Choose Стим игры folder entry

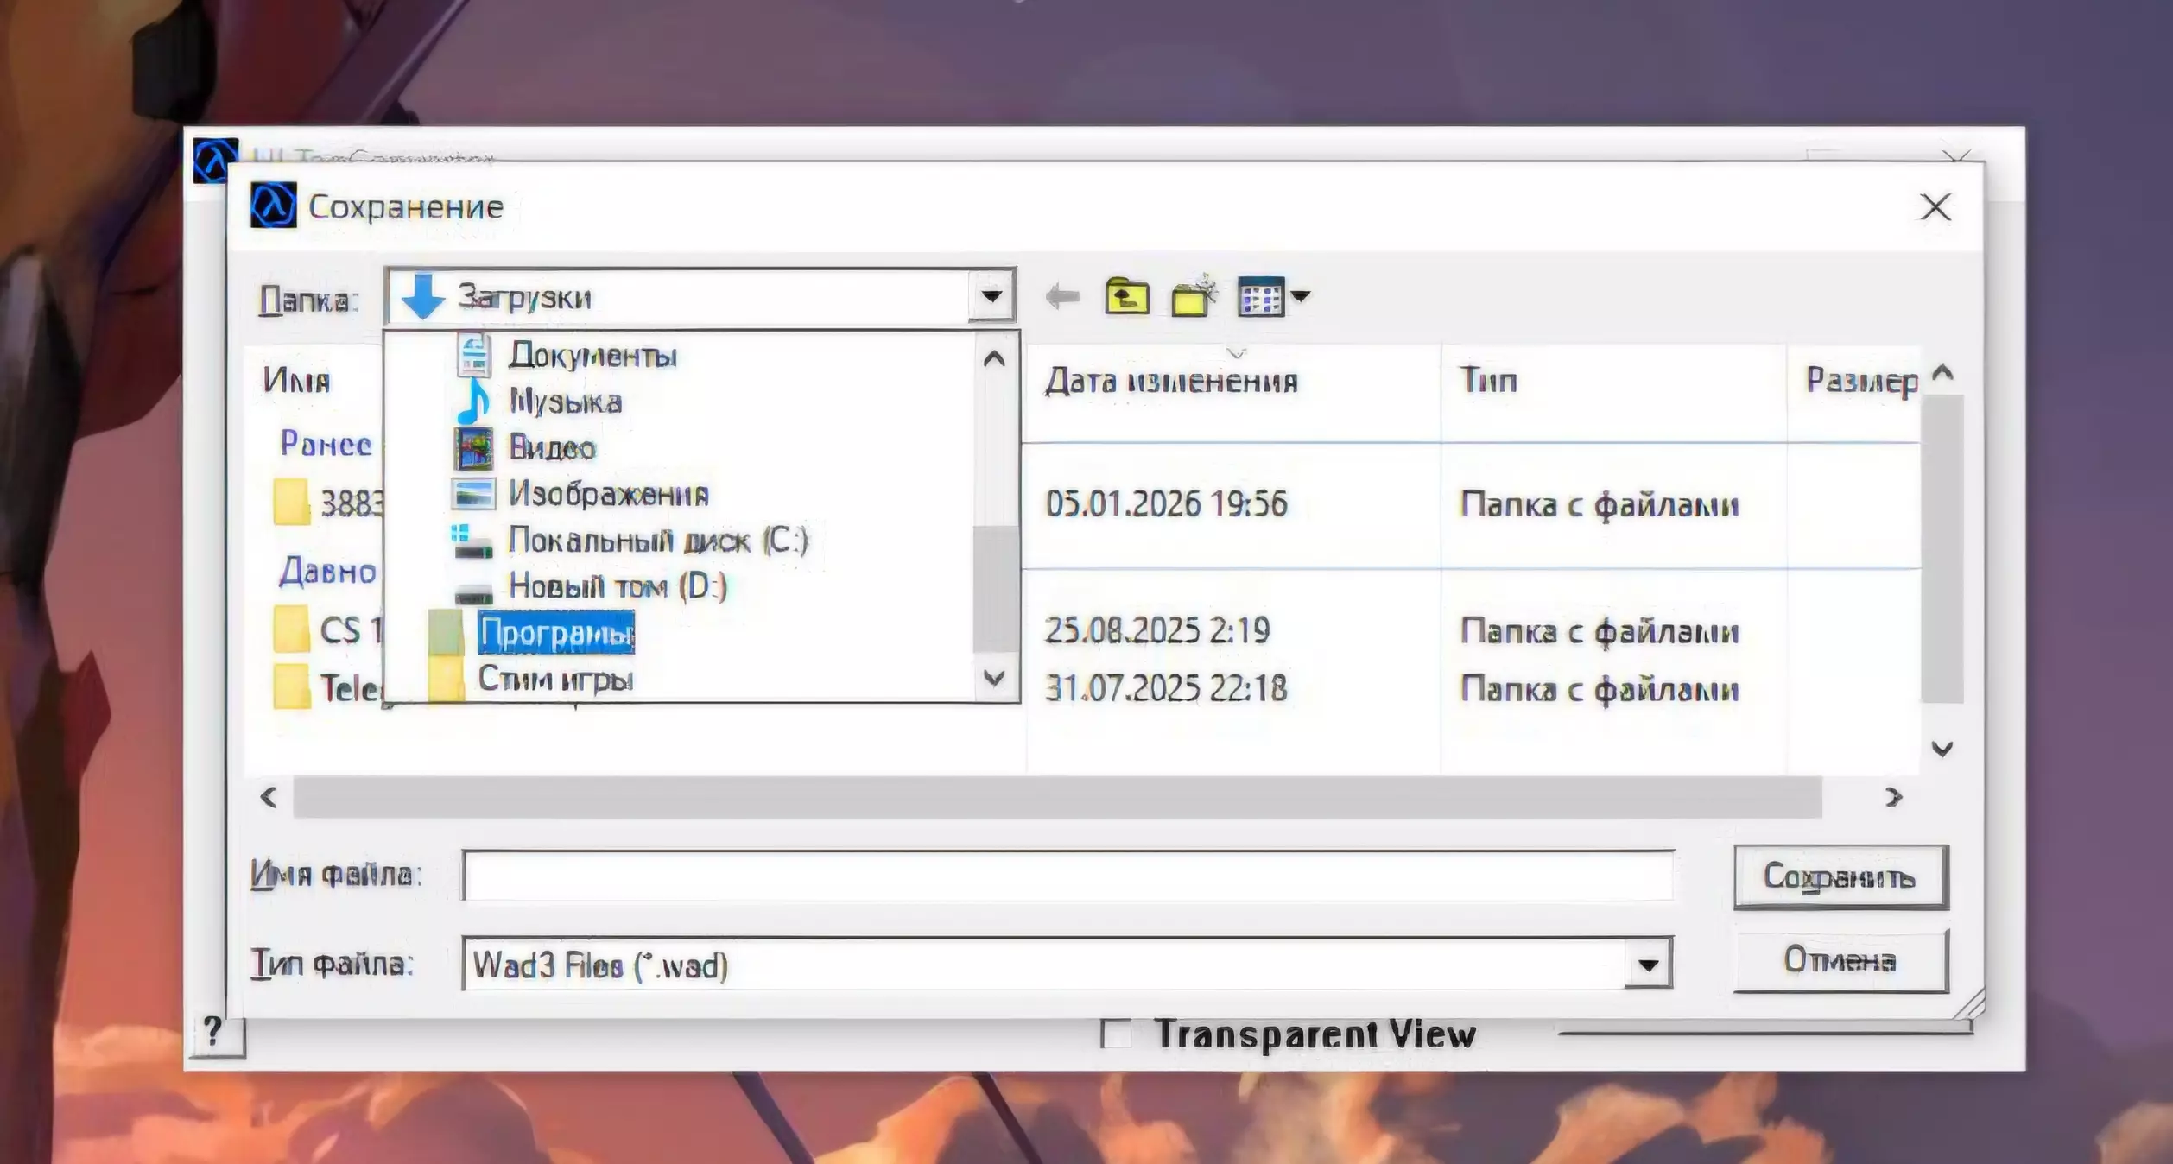(554, 680)
